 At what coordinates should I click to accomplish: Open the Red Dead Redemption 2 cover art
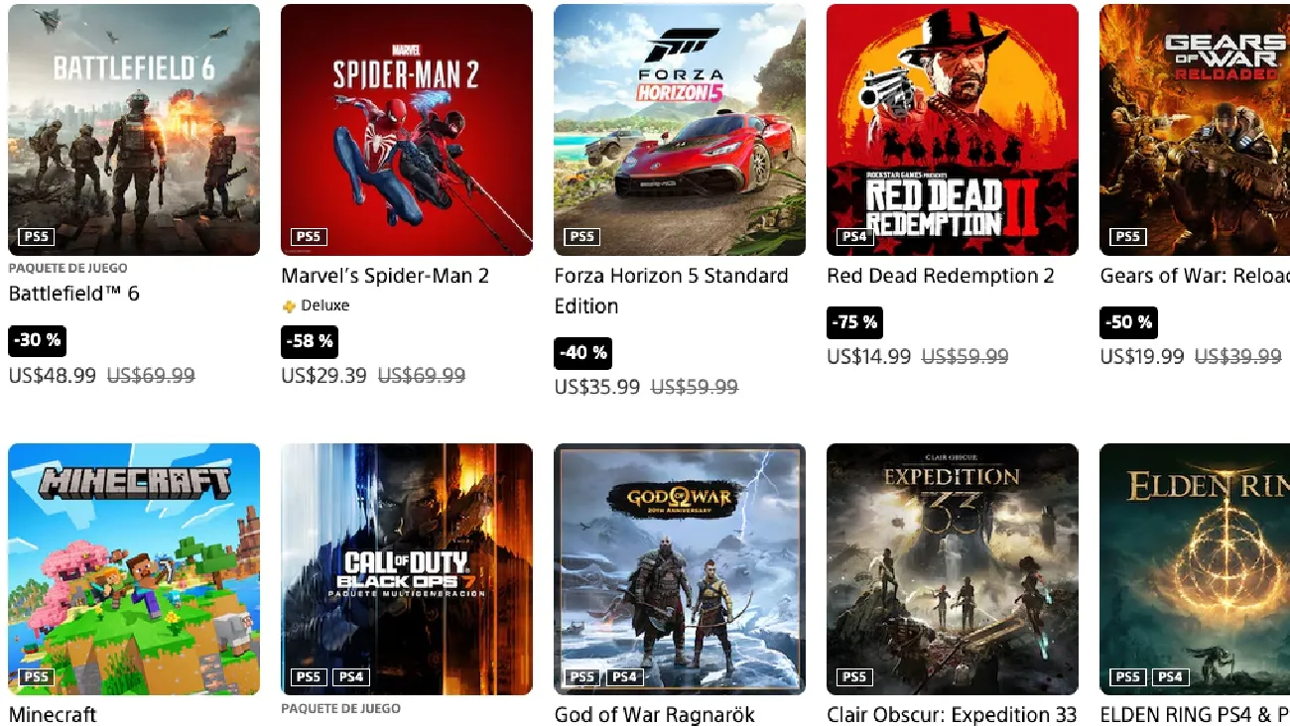(x=953, y=129)
